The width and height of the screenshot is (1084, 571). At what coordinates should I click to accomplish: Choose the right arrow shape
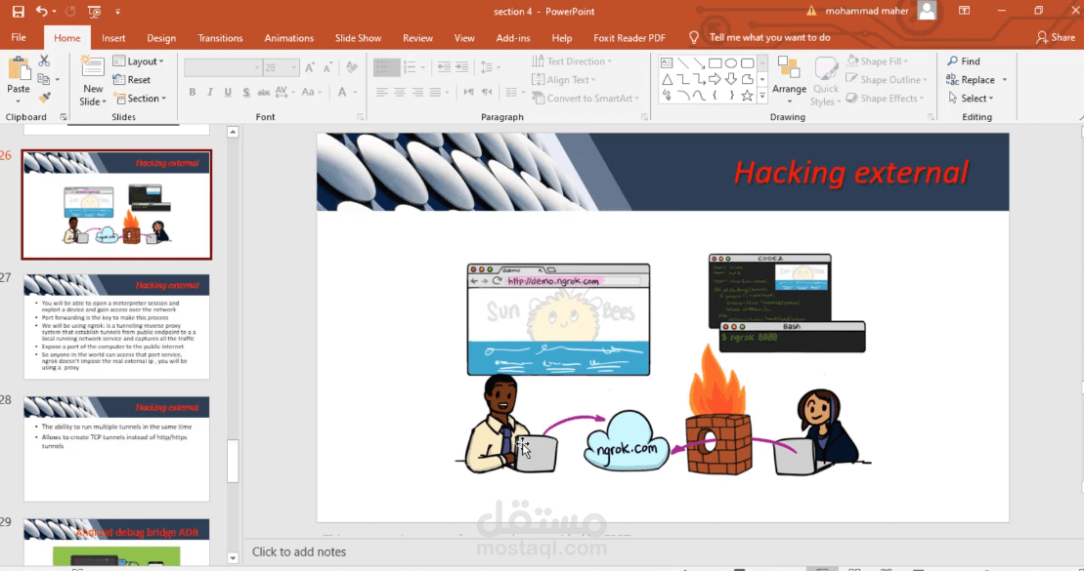point(715,79)
